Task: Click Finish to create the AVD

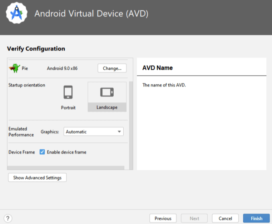Action: (256, 218)
